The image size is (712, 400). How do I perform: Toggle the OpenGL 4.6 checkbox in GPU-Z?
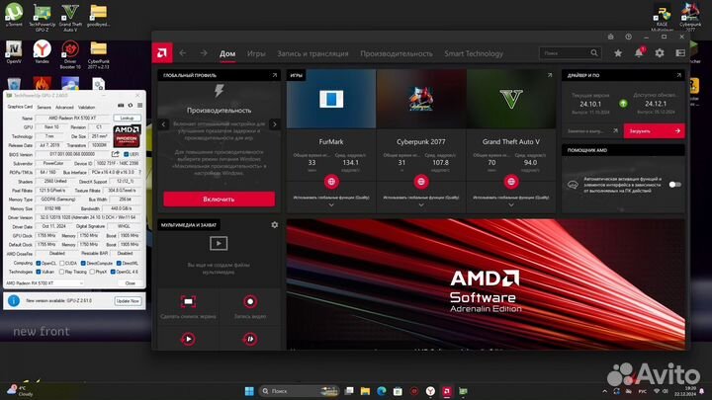(x=113, y=272)
